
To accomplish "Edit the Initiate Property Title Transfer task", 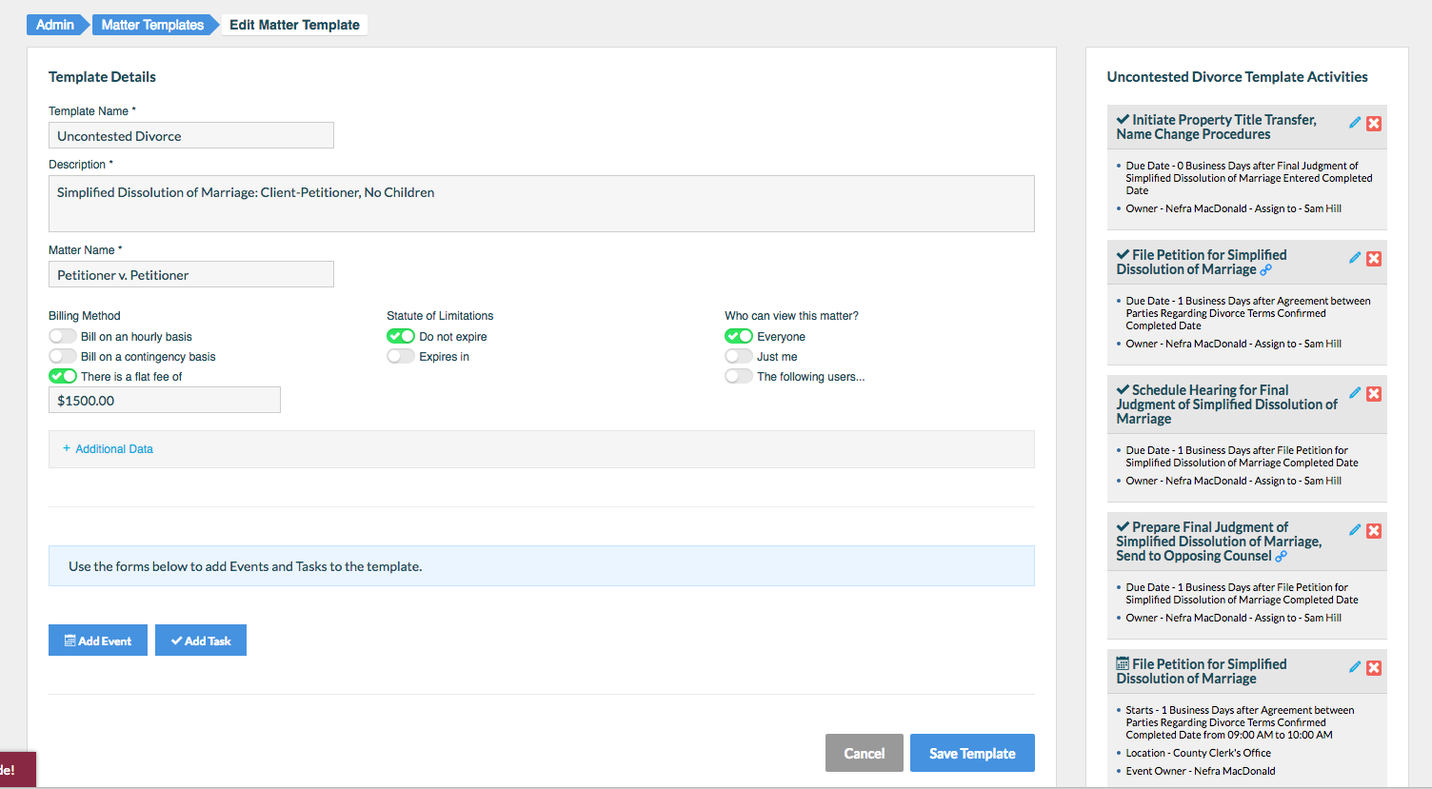I will pyautogui.click(x=1355, y=123).
